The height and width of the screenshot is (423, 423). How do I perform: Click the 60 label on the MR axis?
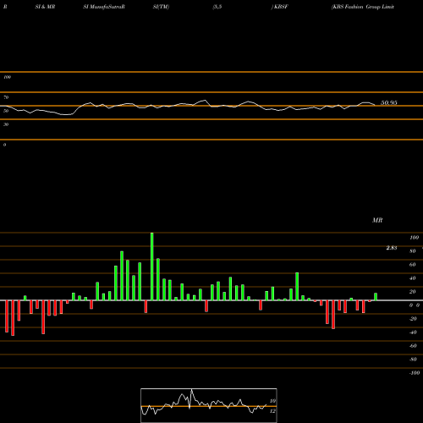pos(413,265)
